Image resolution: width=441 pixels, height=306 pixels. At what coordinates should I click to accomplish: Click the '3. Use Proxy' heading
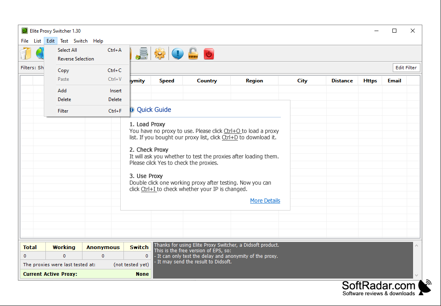coord(146,176)
